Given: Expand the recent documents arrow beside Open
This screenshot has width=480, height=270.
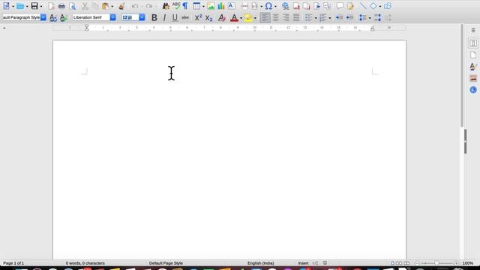Looking at the screenshot, I should tap(27, 7).
